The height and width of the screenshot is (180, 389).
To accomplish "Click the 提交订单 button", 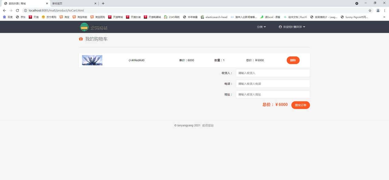I will (301, 105).
